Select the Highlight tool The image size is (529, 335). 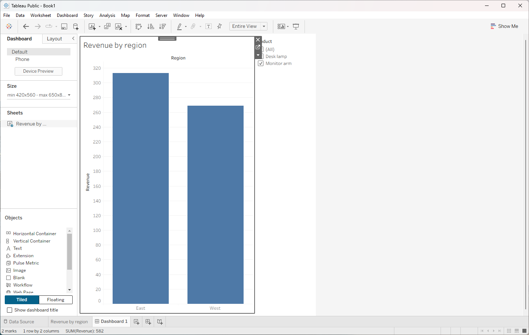(179, 26)
